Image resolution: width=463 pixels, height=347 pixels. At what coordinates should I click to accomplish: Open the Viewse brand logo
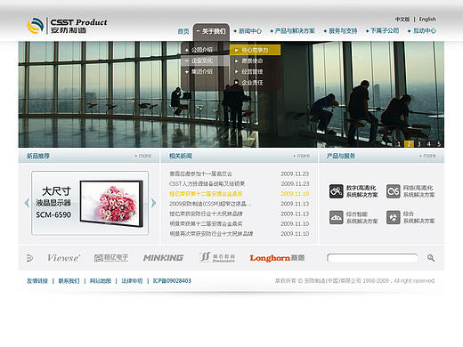63,258
